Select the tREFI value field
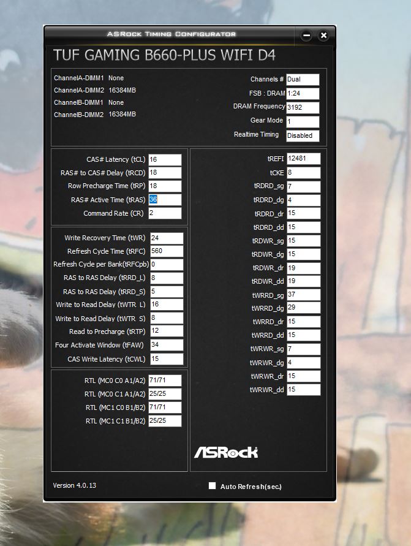This screenshot has height=546, width=411. click(304, 159)
